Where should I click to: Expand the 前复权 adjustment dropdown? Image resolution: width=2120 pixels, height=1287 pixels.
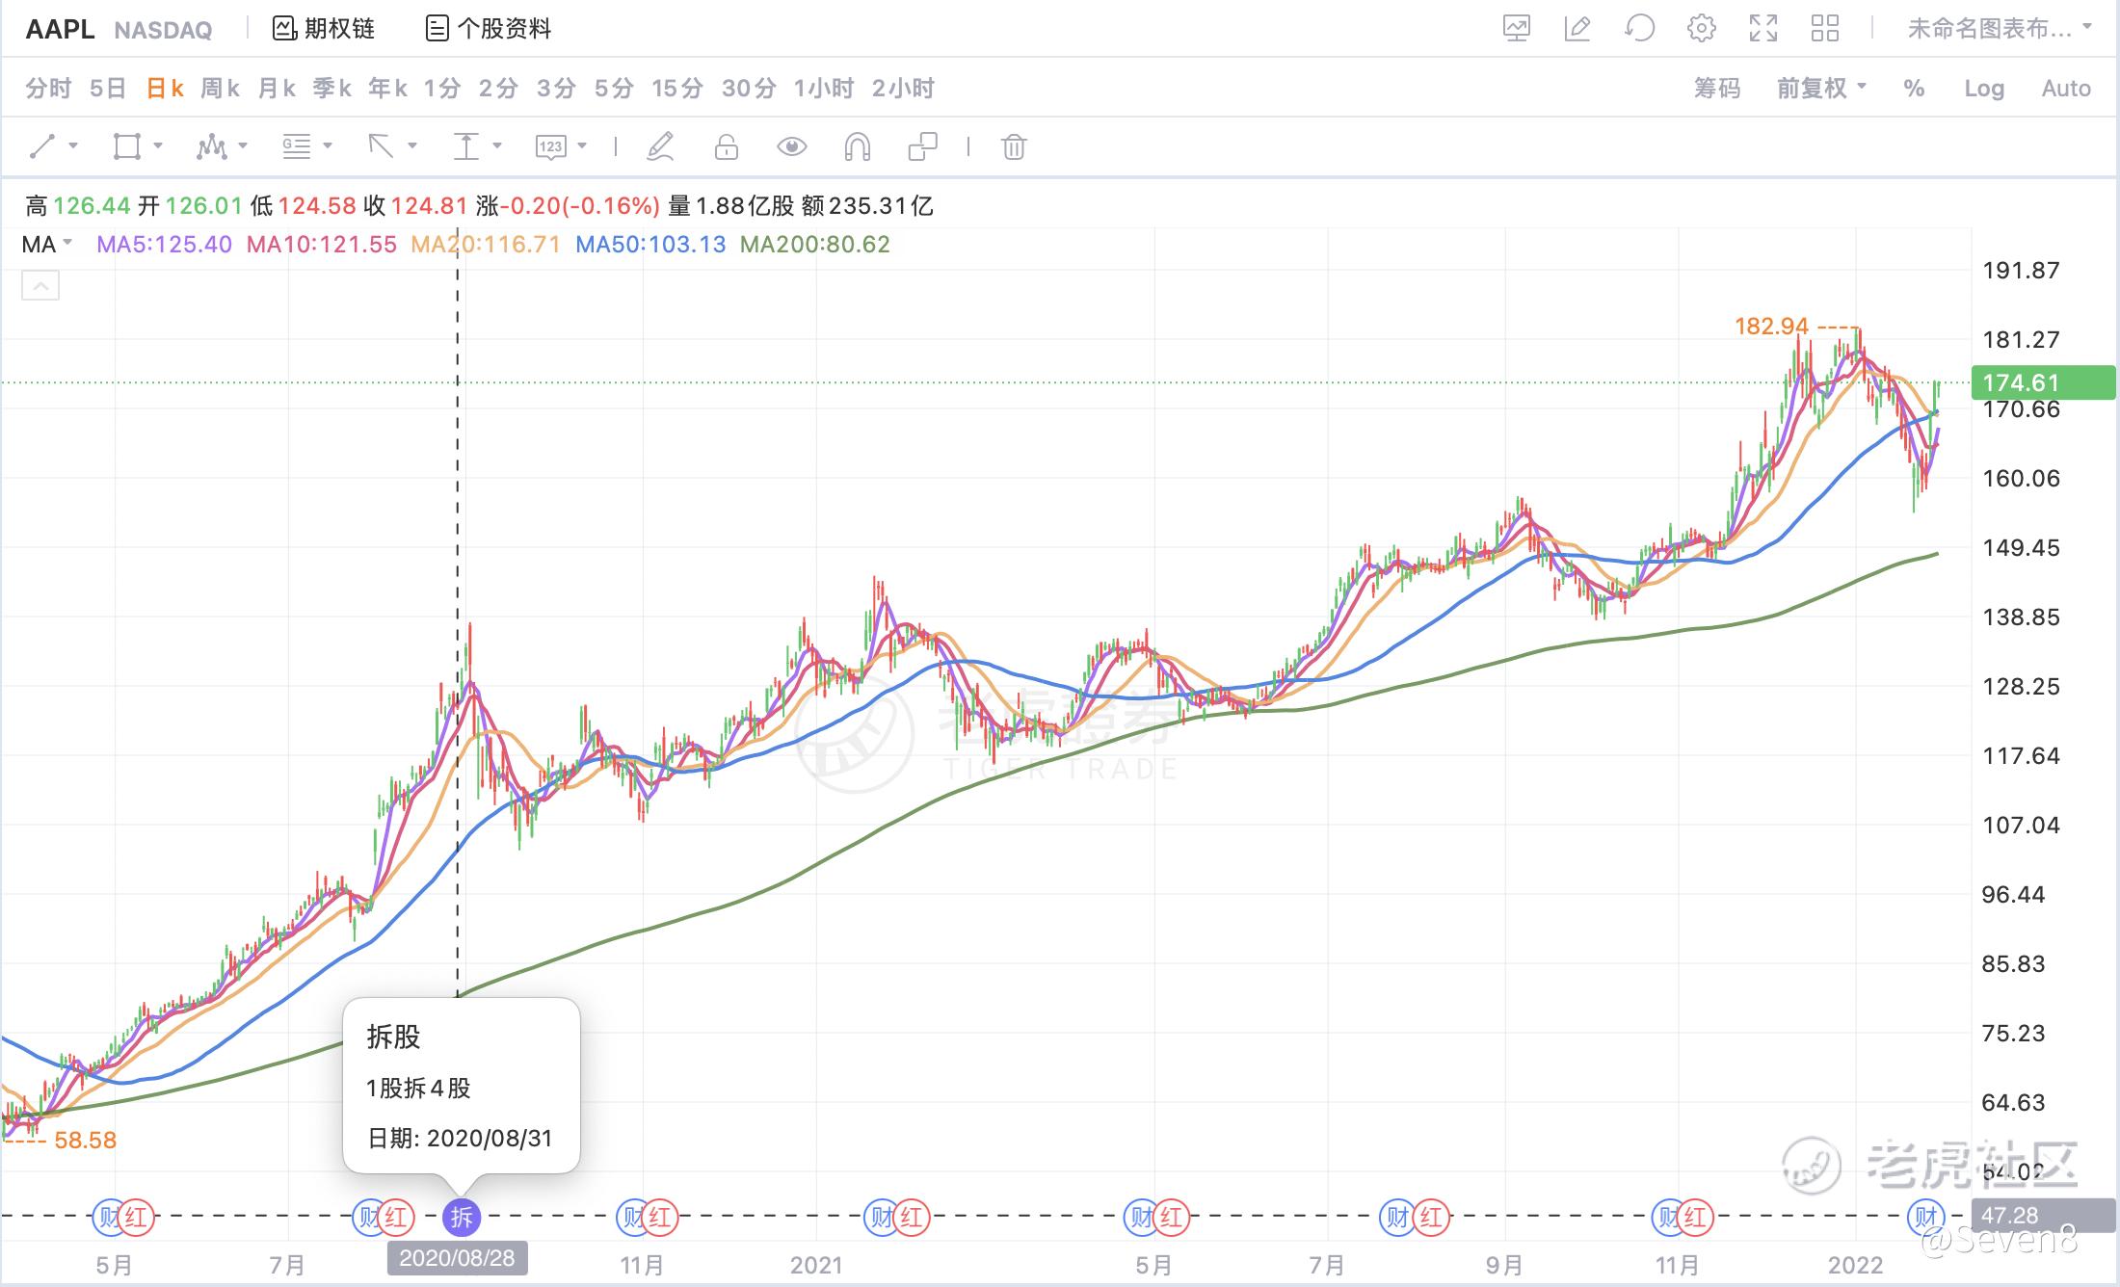1822,89
